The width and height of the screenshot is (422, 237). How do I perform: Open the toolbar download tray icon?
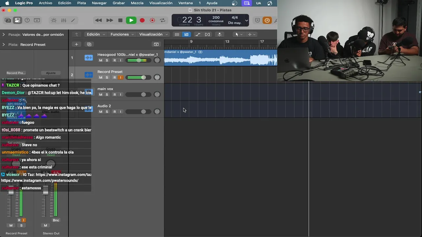37,20
